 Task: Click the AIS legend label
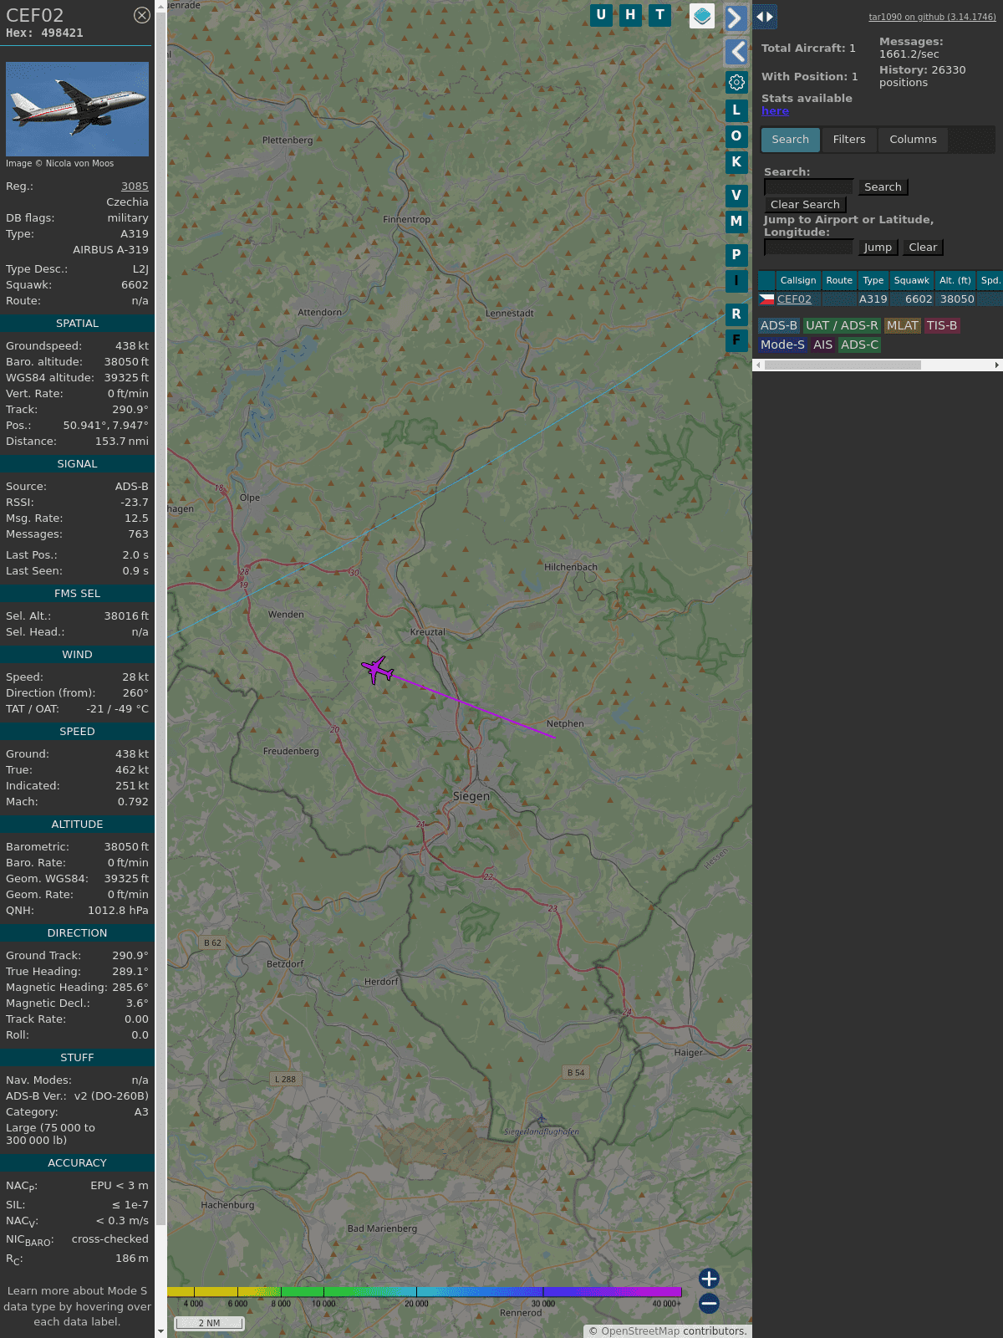823,345
